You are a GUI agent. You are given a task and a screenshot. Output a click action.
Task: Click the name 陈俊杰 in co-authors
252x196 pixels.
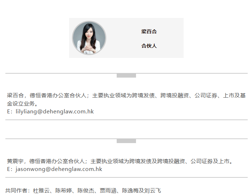coord(86,191)
